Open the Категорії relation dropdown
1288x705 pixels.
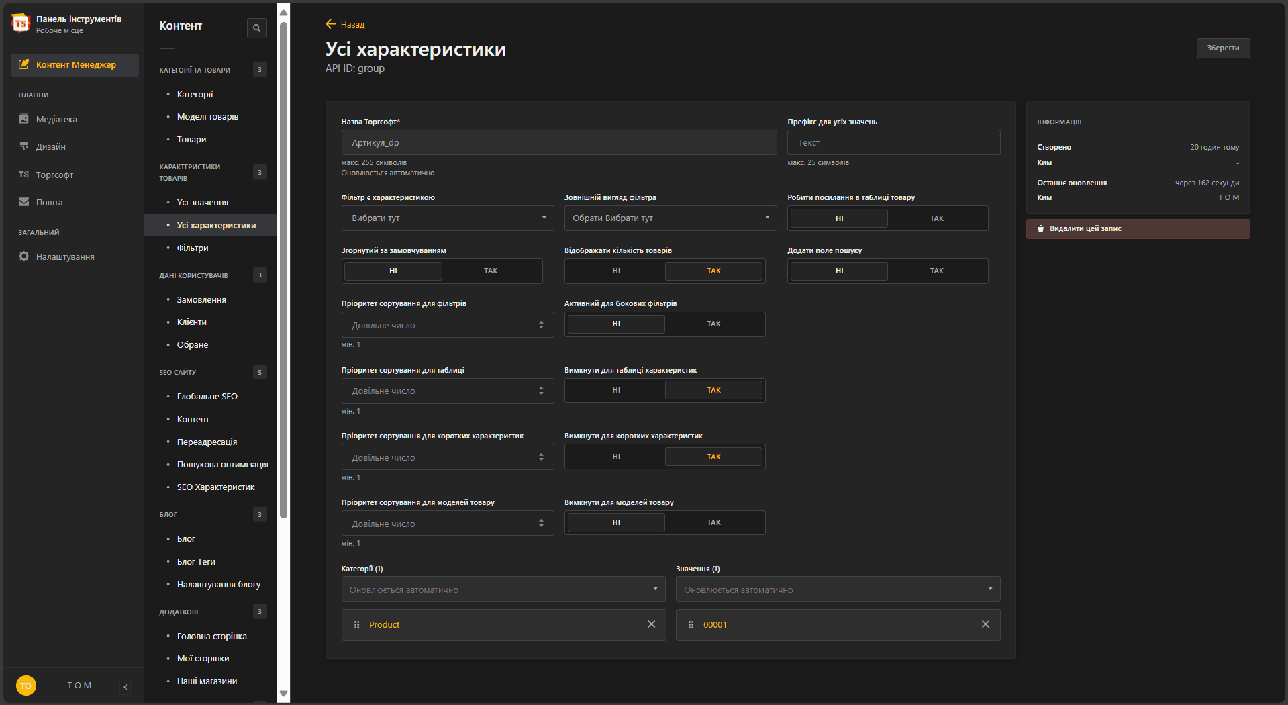click(x=503, y=590)
